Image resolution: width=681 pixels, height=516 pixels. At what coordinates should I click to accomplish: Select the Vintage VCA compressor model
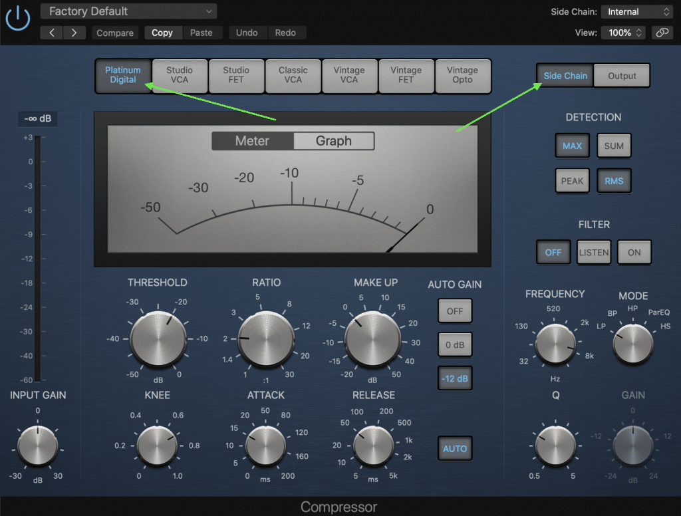pos(349,75)
